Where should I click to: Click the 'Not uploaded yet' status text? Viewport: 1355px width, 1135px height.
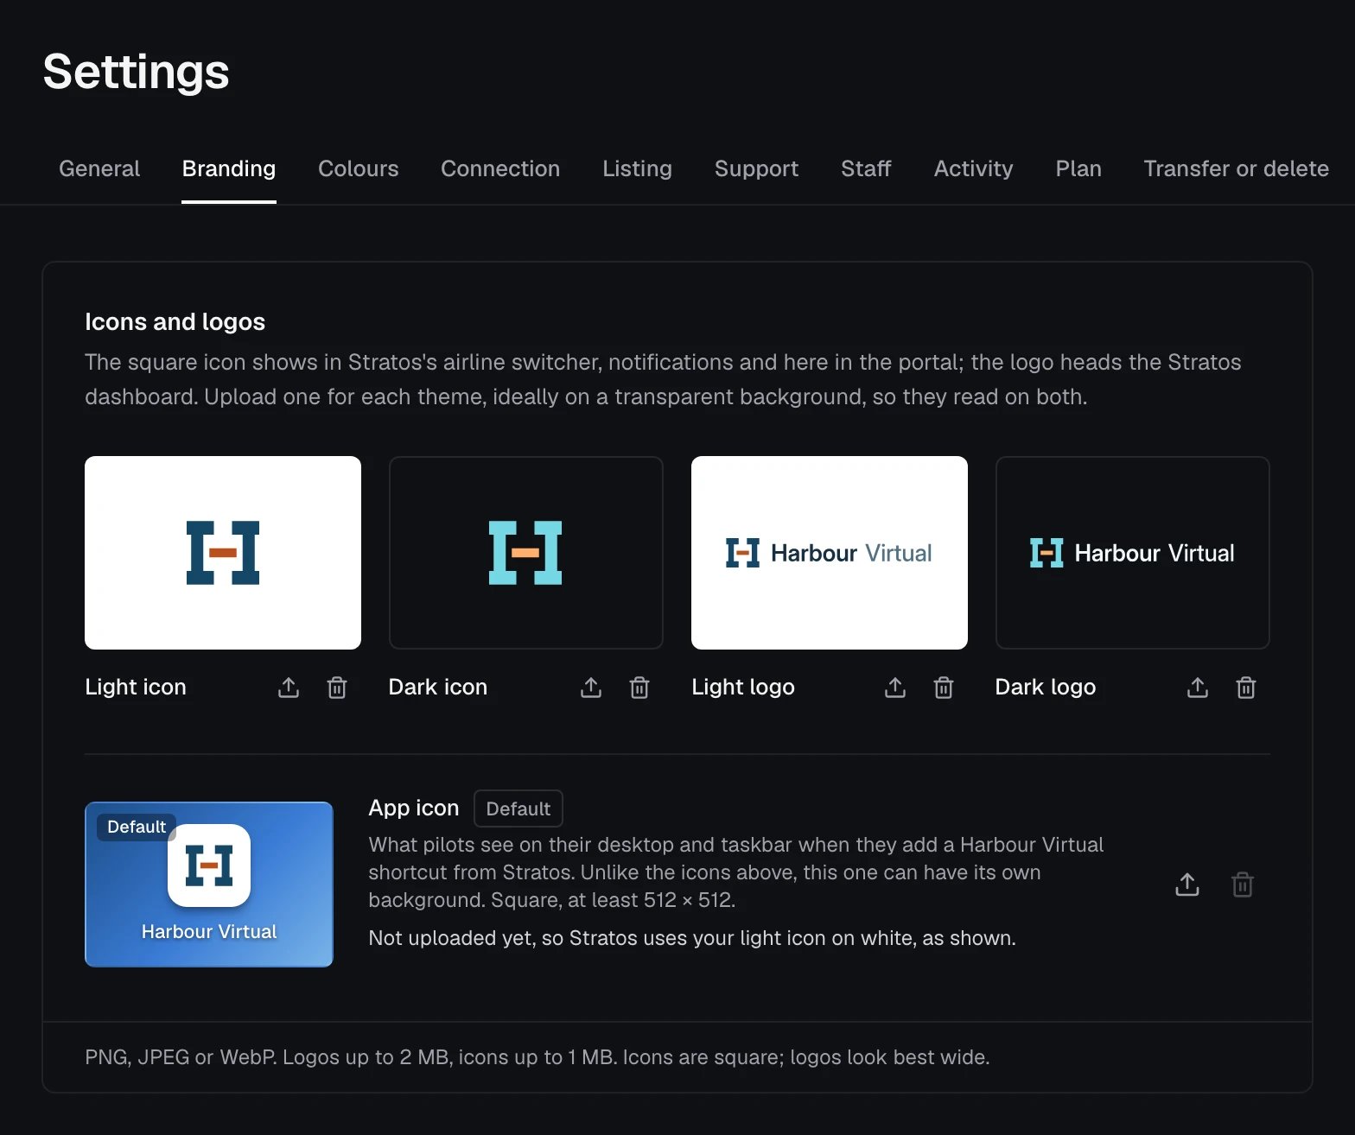click(692, 938)
